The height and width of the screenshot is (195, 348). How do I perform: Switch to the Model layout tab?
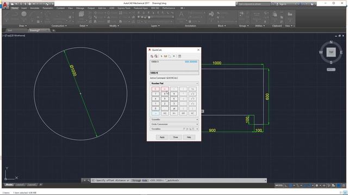pos(9,185)
